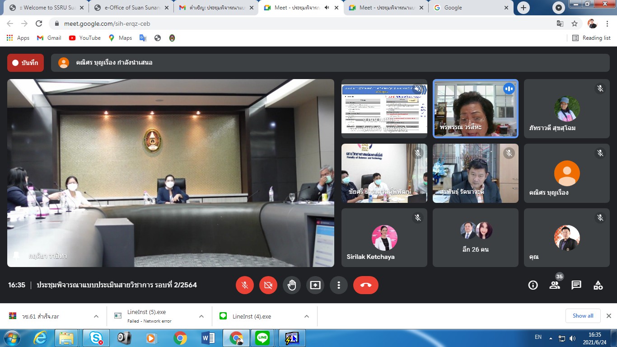Click the system tray volume speaker icon

tap(573, 338)
